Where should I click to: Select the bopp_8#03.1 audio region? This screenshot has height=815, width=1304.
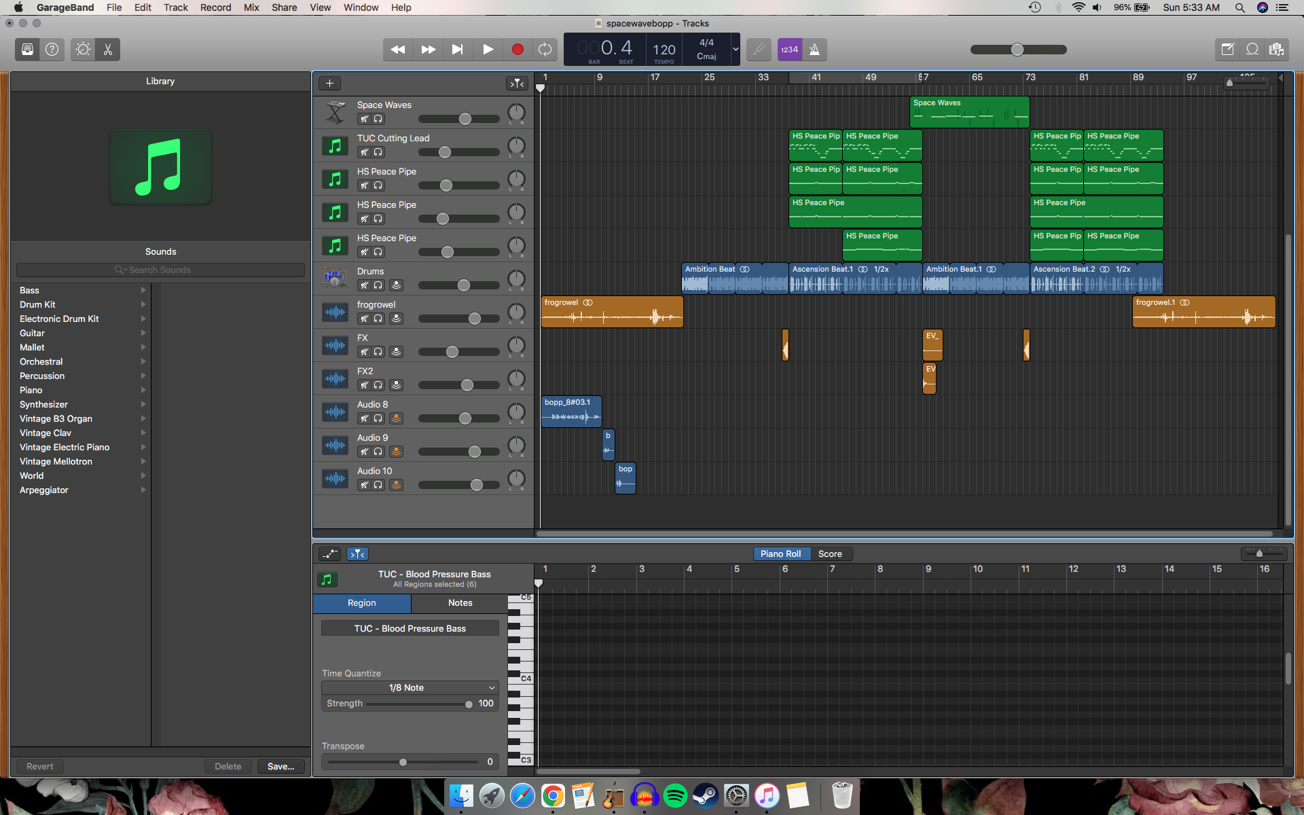tap(571, 412)
